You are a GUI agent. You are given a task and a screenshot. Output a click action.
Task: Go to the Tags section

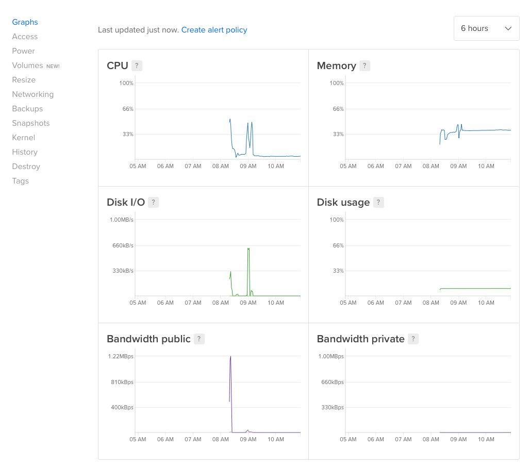[x=20, y=181]
